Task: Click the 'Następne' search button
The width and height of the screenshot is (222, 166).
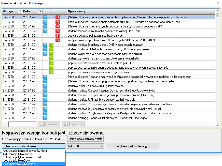Action: pos(49,124)
